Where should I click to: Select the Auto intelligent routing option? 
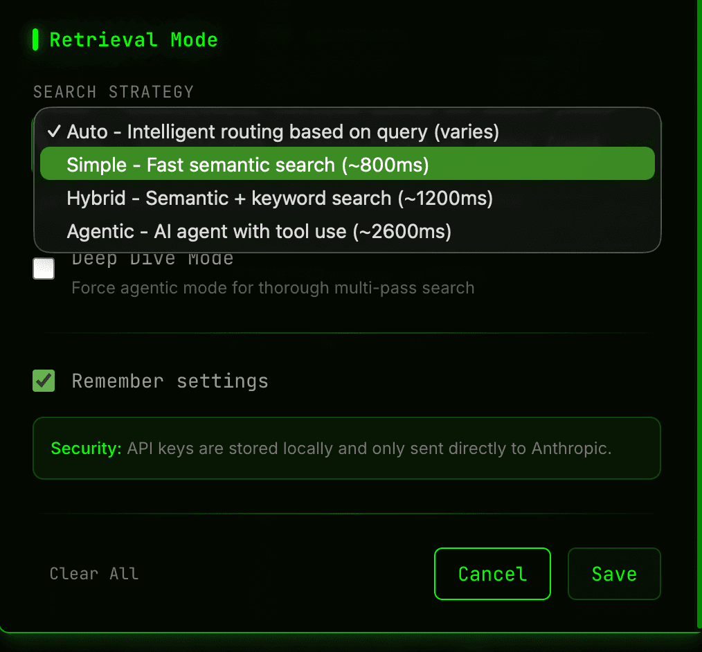[277, 132]
